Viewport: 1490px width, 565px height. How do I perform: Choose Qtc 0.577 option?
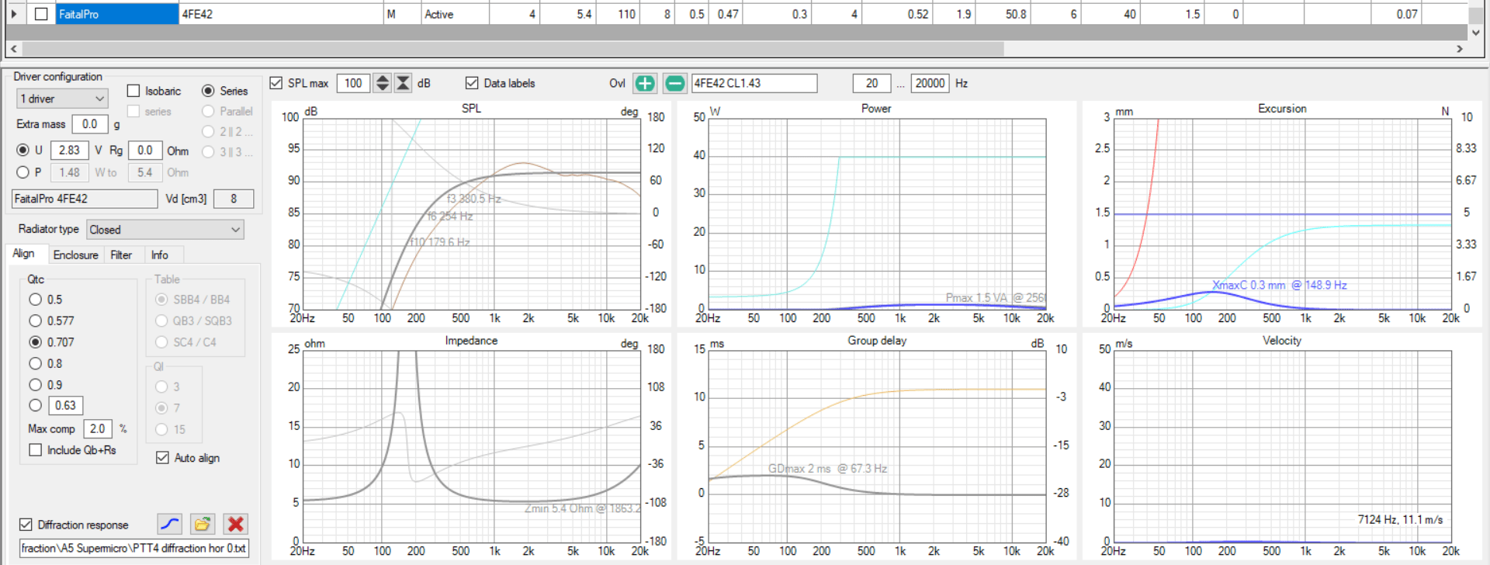coord(35,321)
